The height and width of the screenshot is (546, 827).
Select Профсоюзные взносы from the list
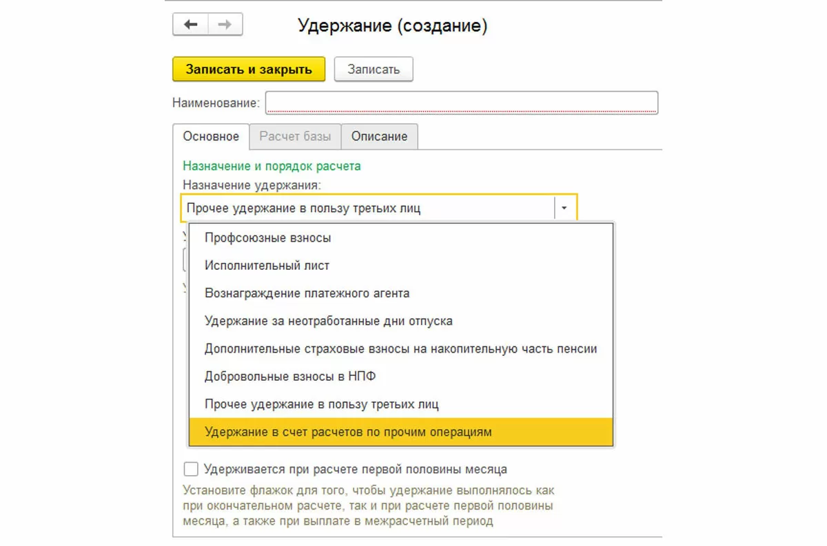(x=268, y=238)
